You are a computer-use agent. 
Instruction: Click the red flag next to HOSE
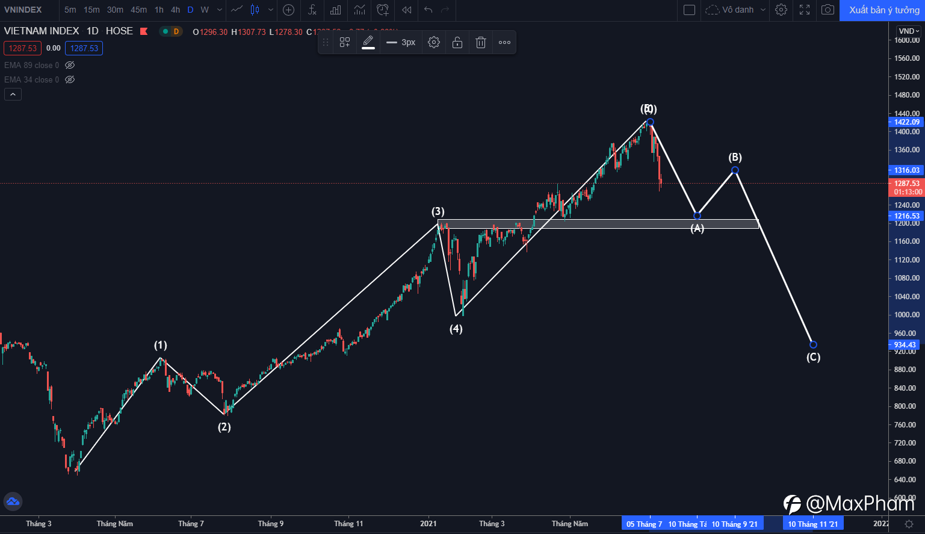(x=144, y=31)
